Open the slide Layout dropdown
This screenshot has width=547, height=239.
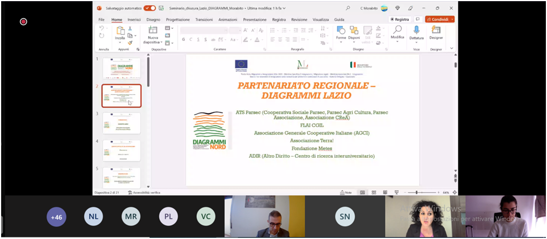pyautogui.click(x=169, y=28)
